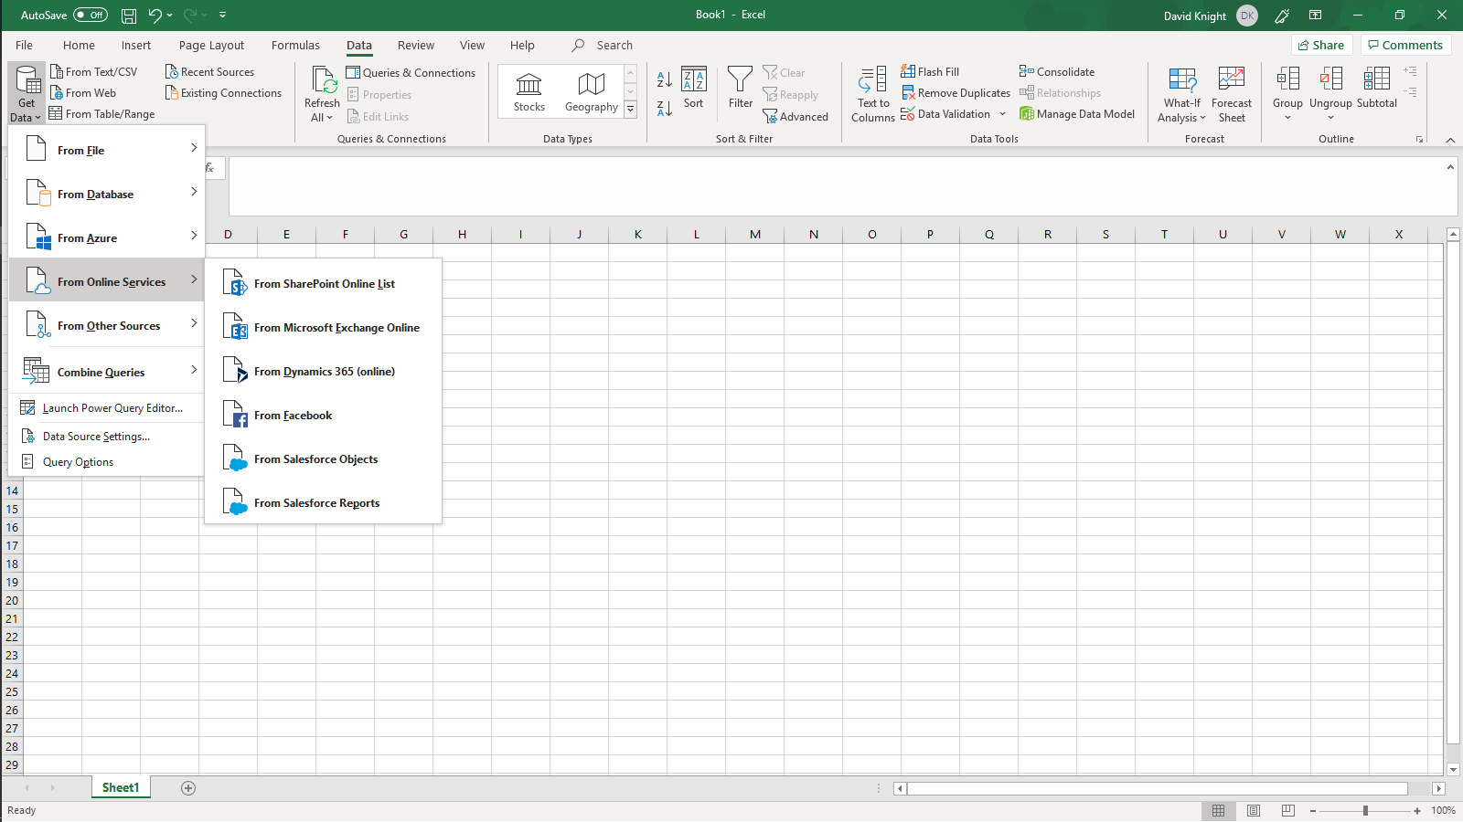Switch to Page Layout view
Image resolution: width=1463 pixels, height=822 pixels.
tap(1254, 810)
